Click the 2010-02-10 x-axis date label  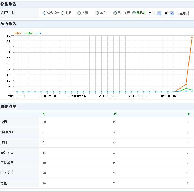(47, 96)
